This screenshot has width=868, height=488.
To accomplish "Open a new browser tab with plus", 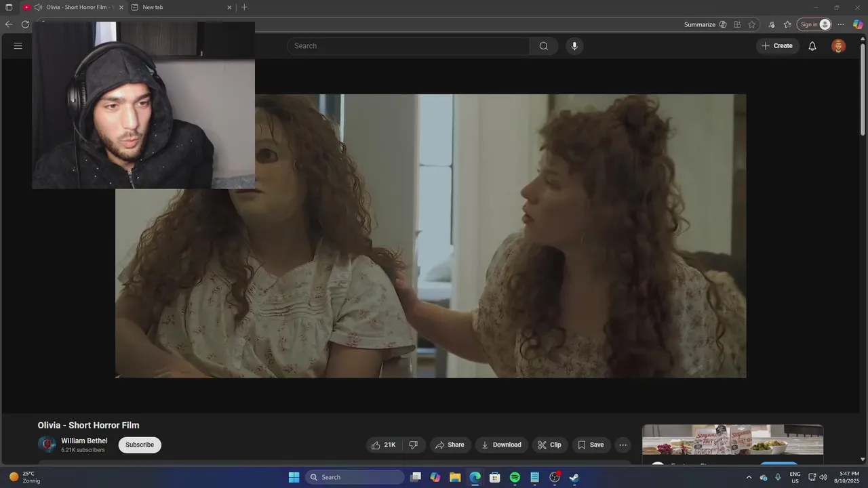I will (244, 7).
